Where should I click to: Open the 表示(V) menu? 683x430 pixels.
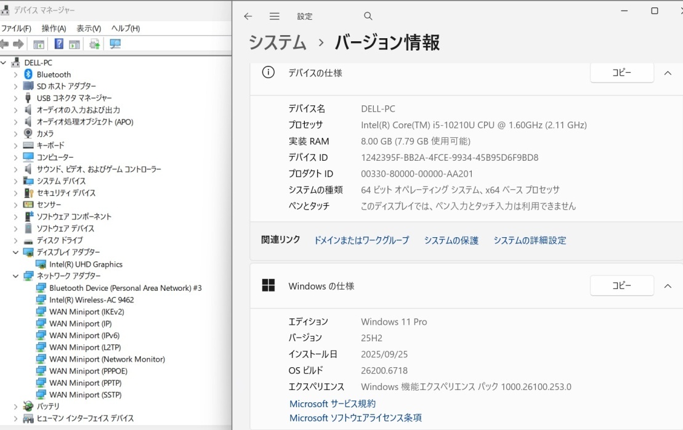[89, 28]
